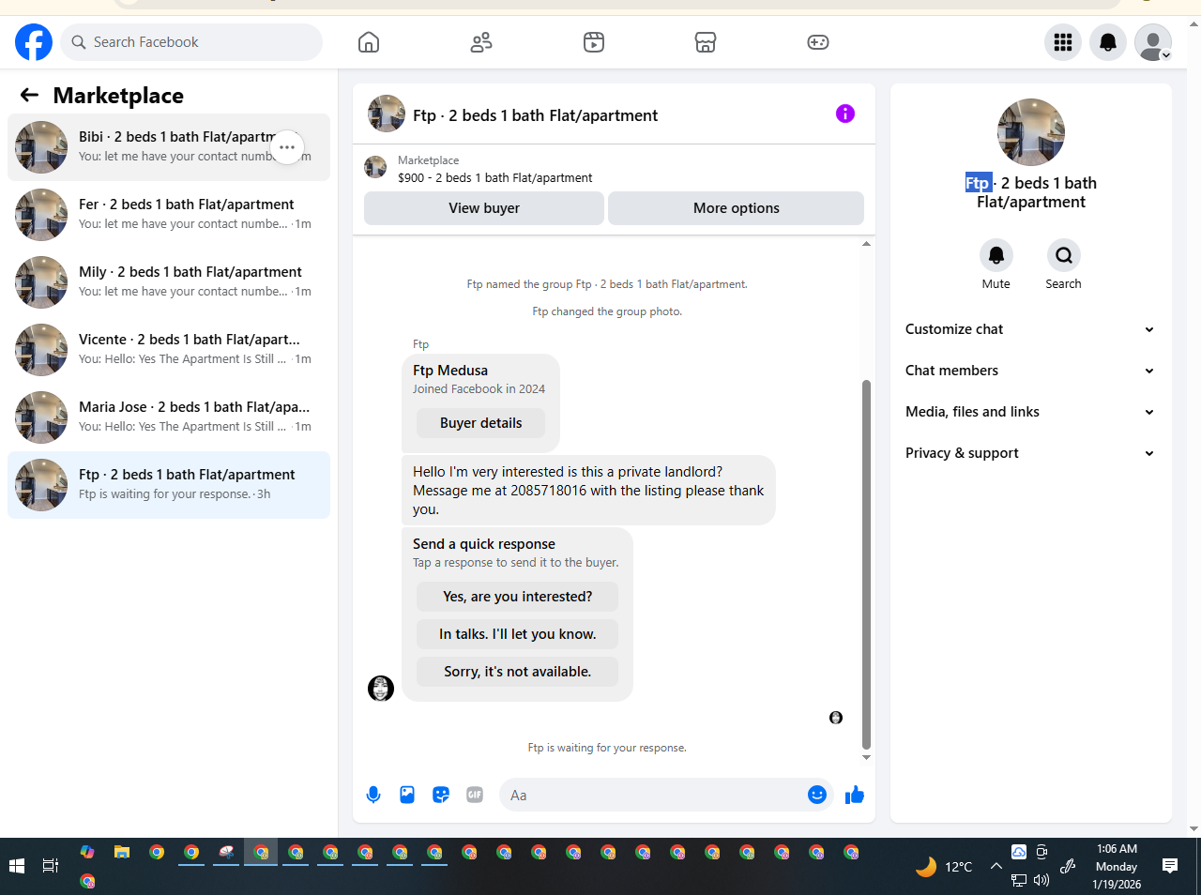Search in conversation using magnifier icon
This screenshot has width=1201, height=895.
click(1064, 255)
